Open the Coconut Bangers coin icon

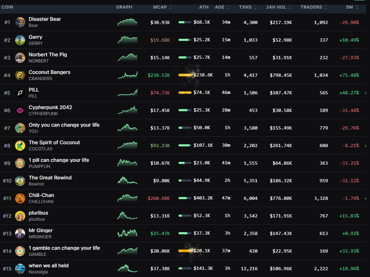click(20, 75)
